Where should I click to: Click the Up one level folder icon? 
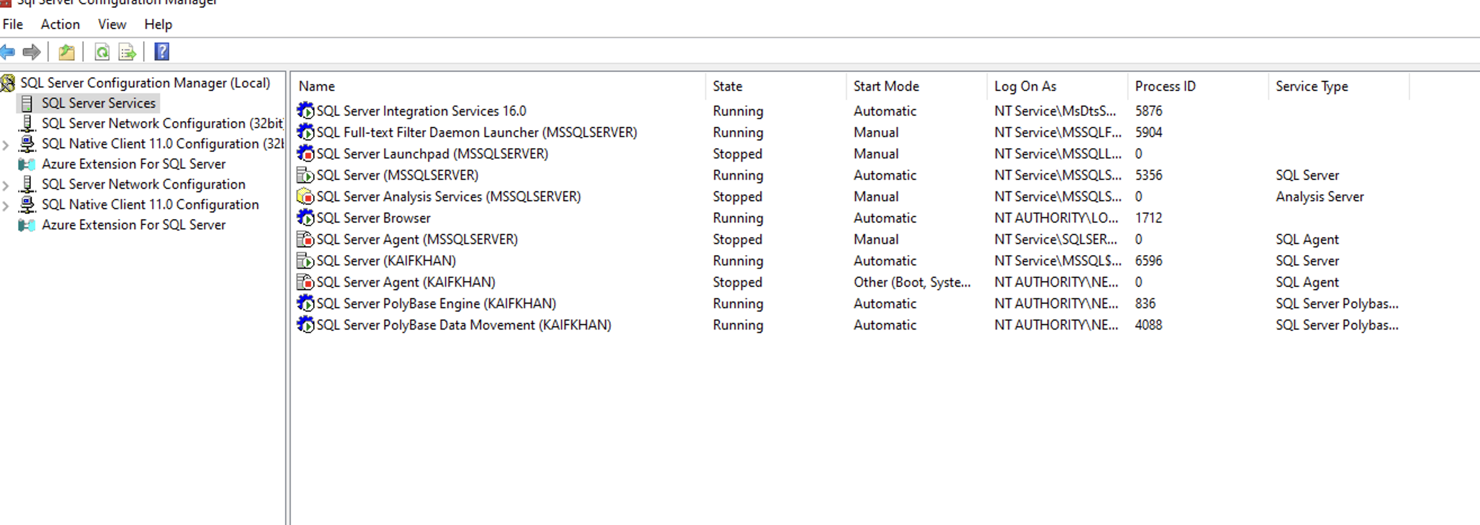[x=66, y=52]
